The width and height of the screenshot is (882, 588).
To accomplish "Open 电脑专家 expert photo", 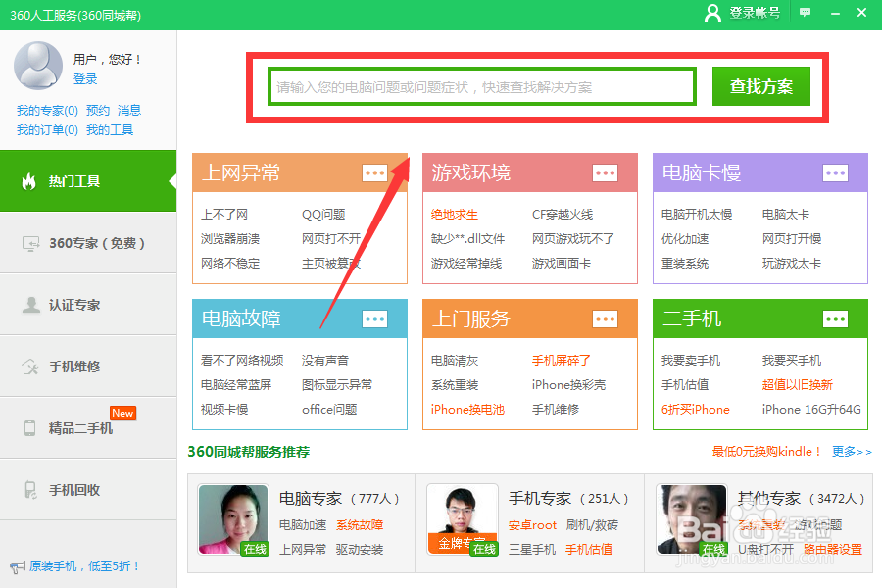I will (233, 520).
